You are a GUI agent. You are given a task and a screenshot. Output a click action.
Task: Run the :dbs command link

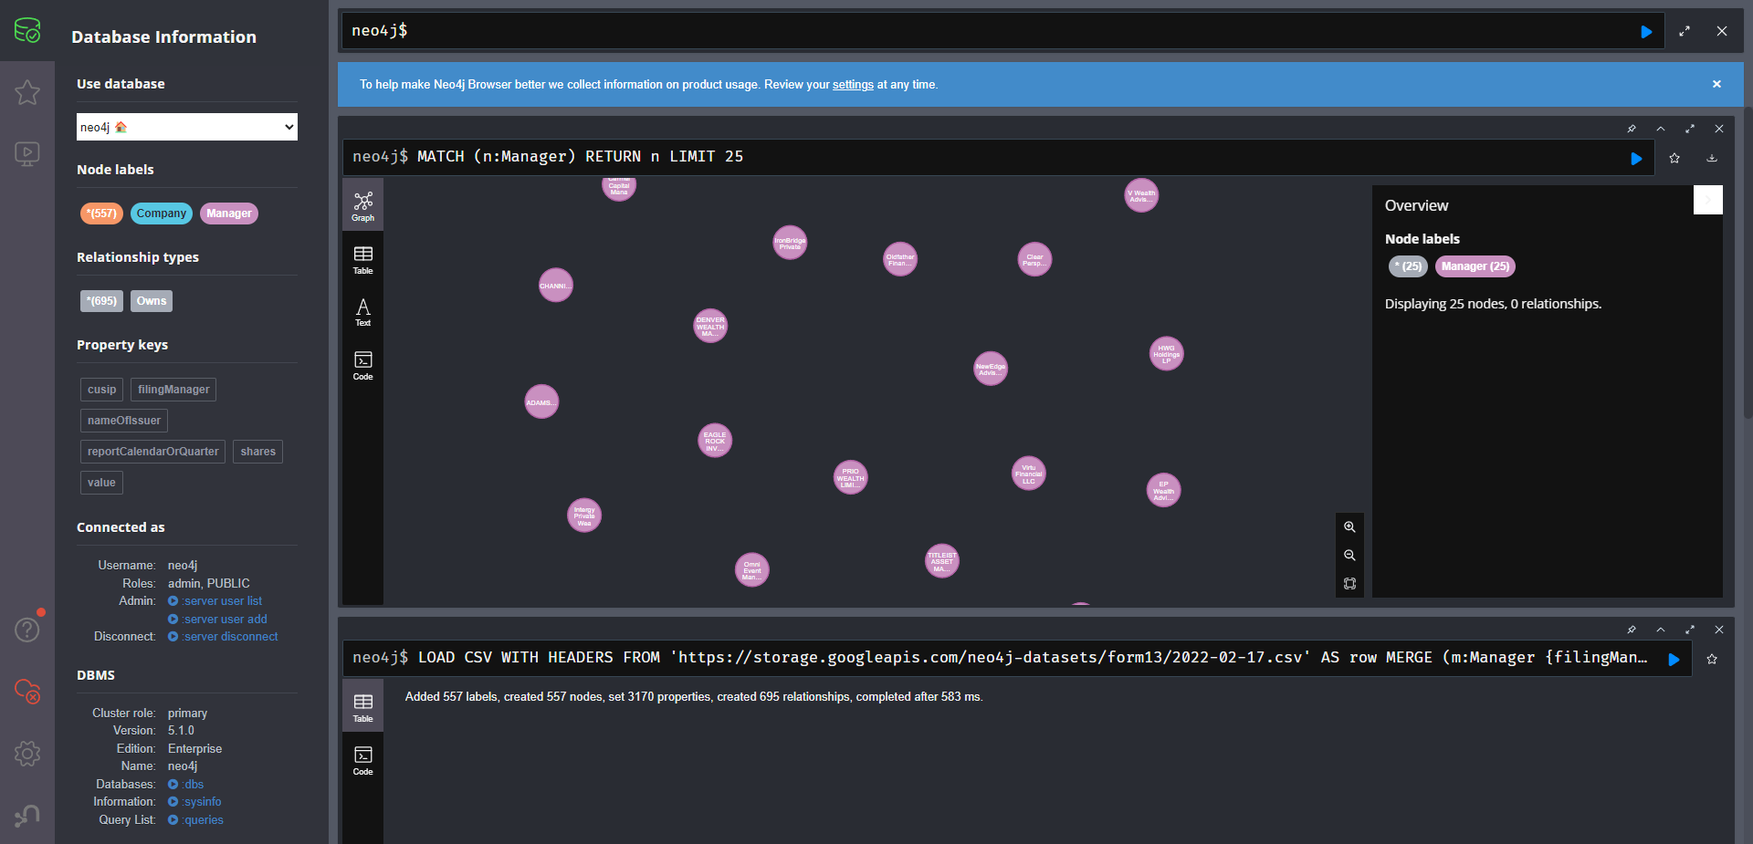[x=186, y=785]
